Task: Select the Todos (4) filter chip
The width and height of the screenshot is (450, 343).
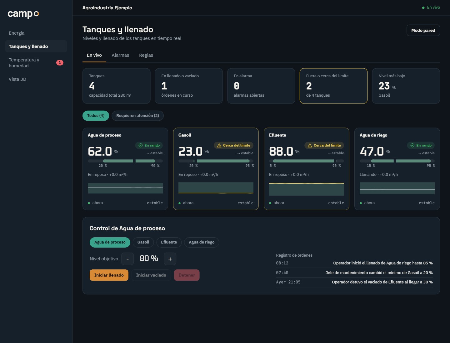Action: (x=96, y=116)
